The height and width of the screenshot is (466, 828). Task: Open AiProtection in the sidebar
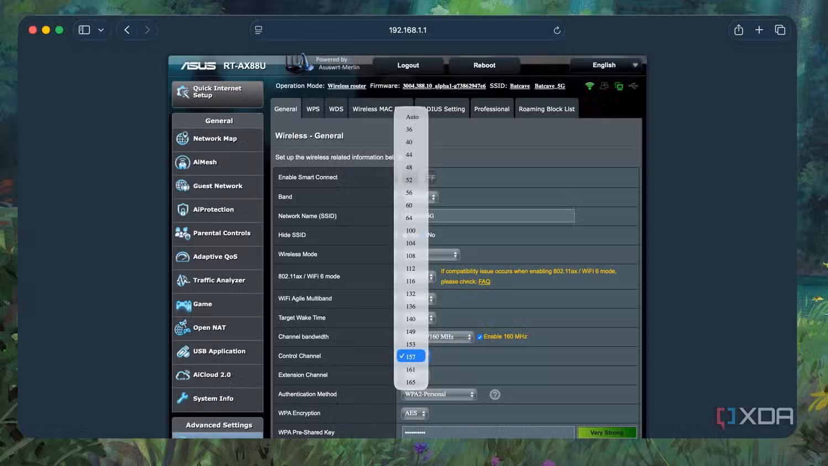218,210
